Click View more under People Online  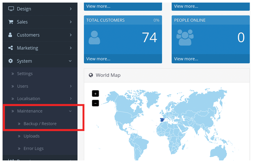pyautogui.click(x=186, y=59)
